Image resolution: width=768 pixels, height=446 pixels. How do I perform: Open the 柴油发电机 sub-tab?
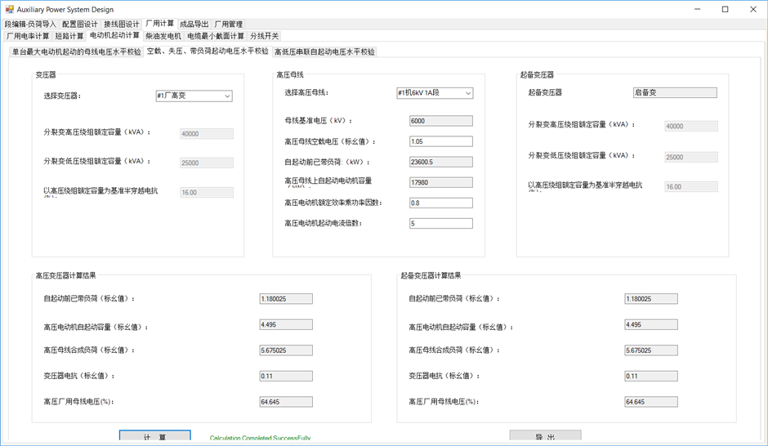tap(163, 36)
